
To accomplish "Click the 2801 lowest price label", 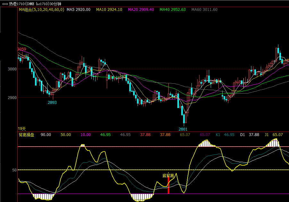I will point(183,129).
